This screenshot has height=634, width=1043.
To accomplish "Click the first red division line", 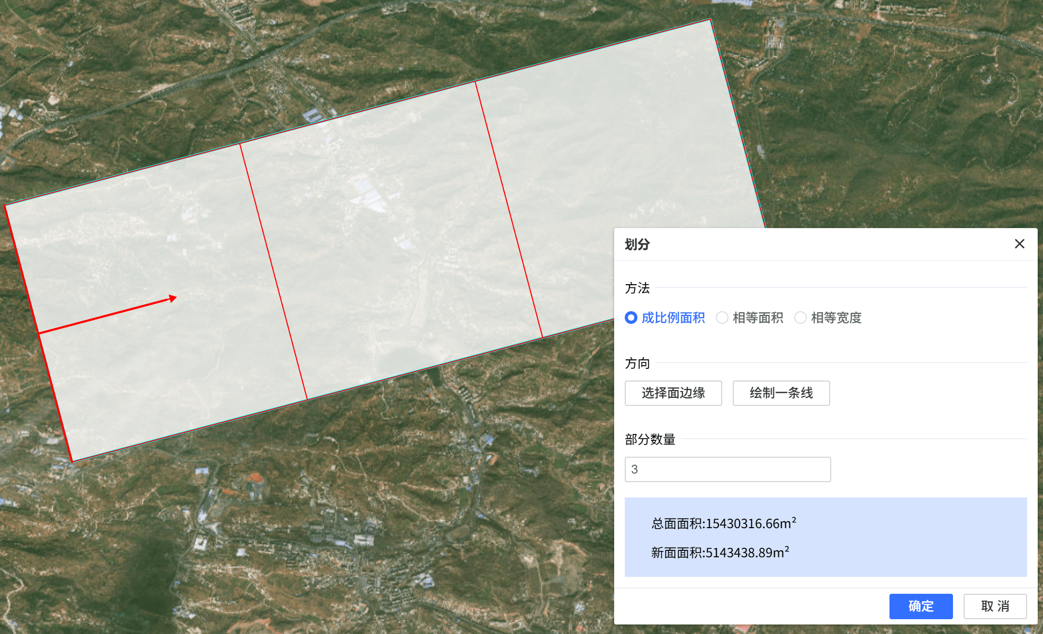I will [x=274, y=271].
